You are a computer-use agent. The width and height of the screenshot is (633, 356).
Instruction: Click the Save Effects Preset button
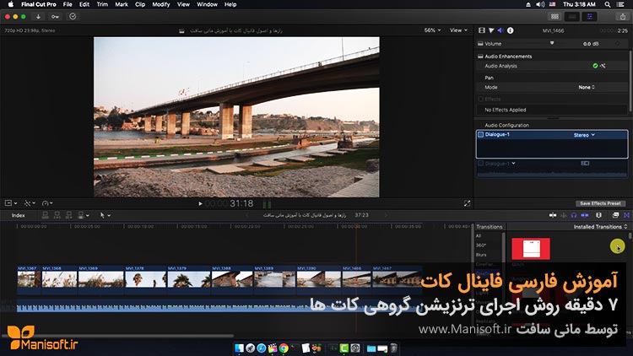click(600, 203)
